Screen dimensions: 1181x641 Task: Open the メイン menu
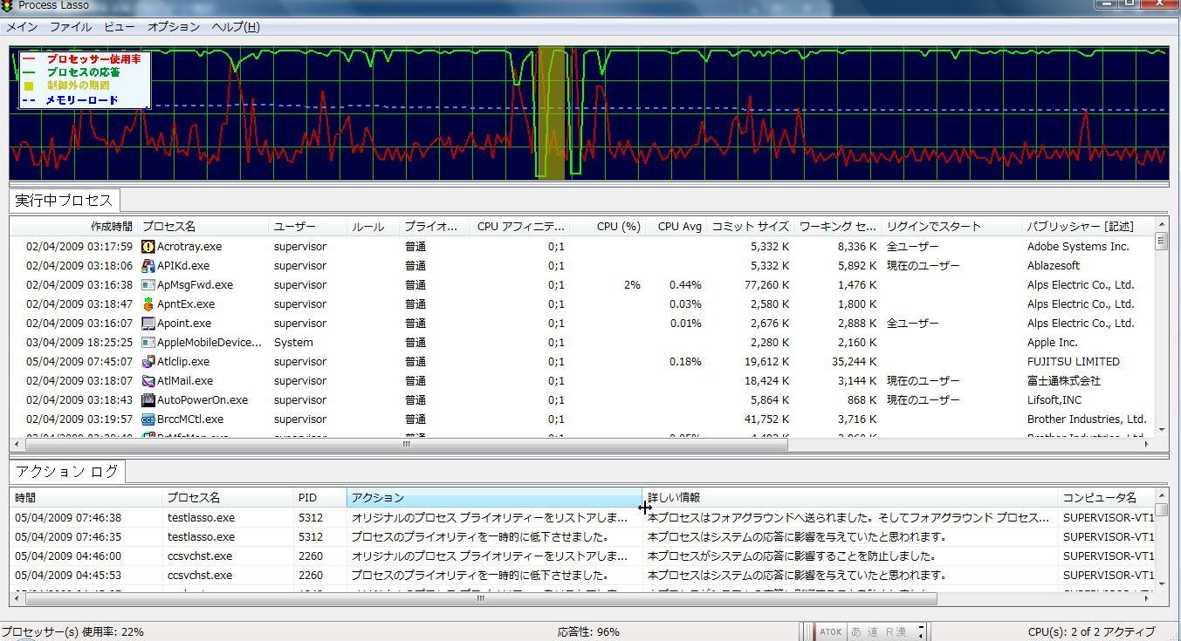tap(22, 27)
